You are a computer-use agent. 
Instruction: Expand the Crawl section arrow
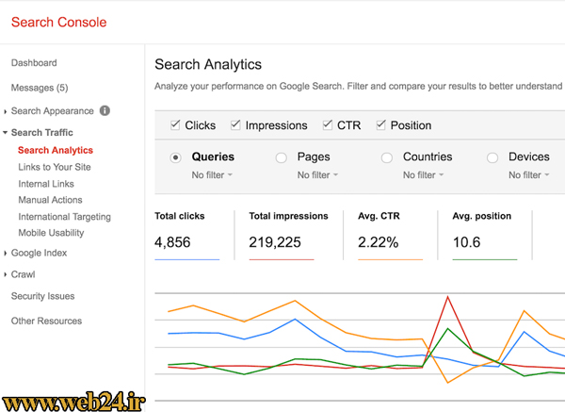click(x=5, y=275)
